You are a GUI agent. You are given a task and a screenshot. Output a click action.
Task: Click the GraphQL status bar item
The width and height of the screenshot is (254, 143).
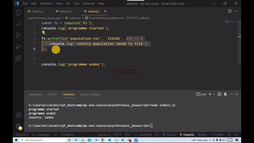coord(187,135)
